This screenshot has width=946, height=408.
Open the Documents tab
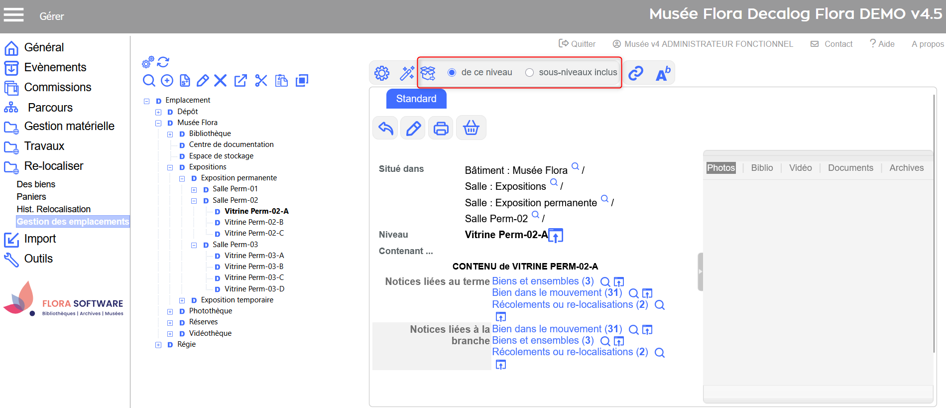click(x=850, y=168)
